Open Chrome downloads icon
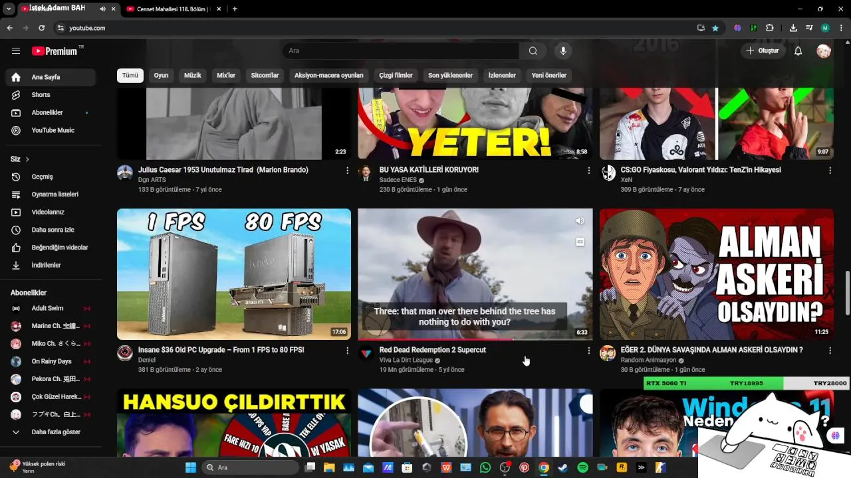This screenshot has height=478, width=851. coord(793,28)
